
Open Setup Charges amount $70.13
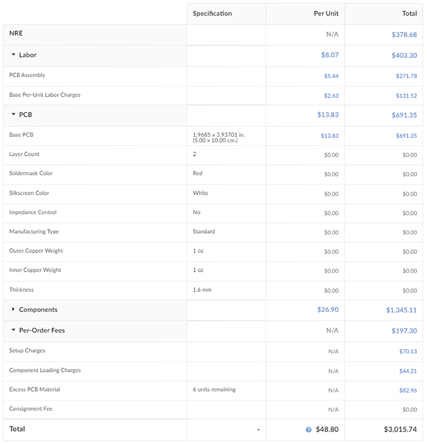(x=408, y=352)
